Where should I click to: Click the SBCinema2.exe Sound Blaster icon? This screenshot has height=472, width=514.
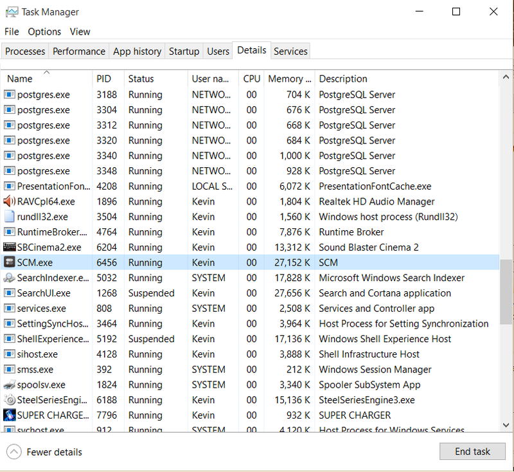(x=9, y=247)
